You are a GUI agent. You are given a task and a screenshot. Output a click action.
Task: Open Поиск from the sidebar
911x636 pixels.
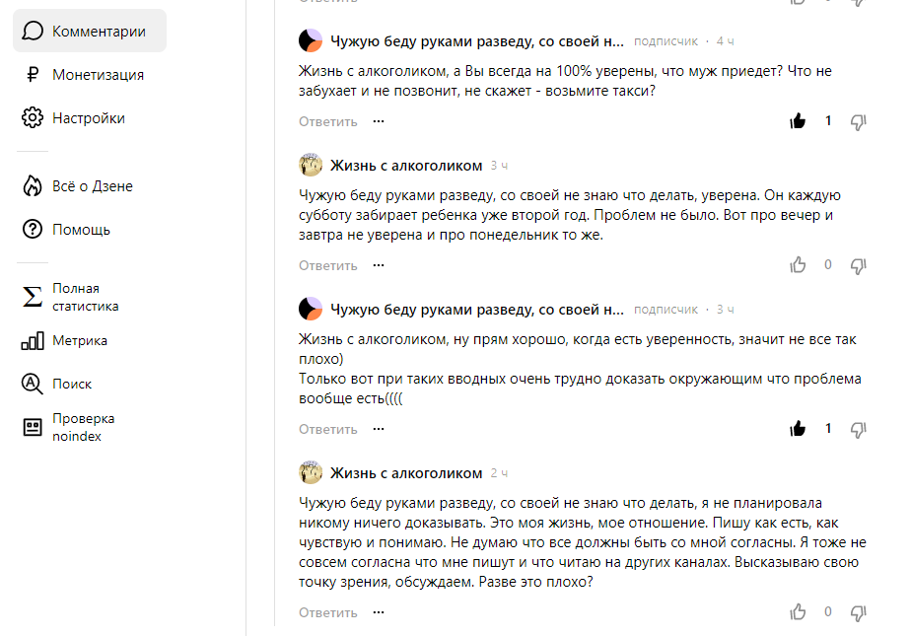[x=71, y=385]
